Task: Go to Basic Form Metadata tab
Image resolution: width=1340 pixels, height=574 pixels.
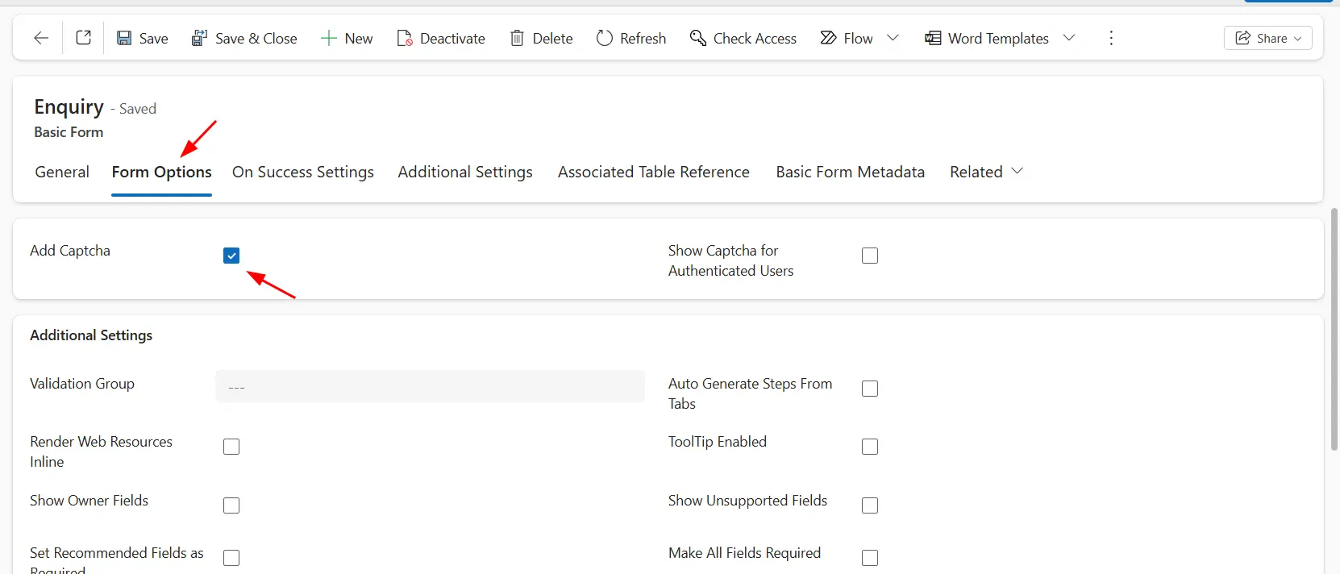Action: [850, 172]
